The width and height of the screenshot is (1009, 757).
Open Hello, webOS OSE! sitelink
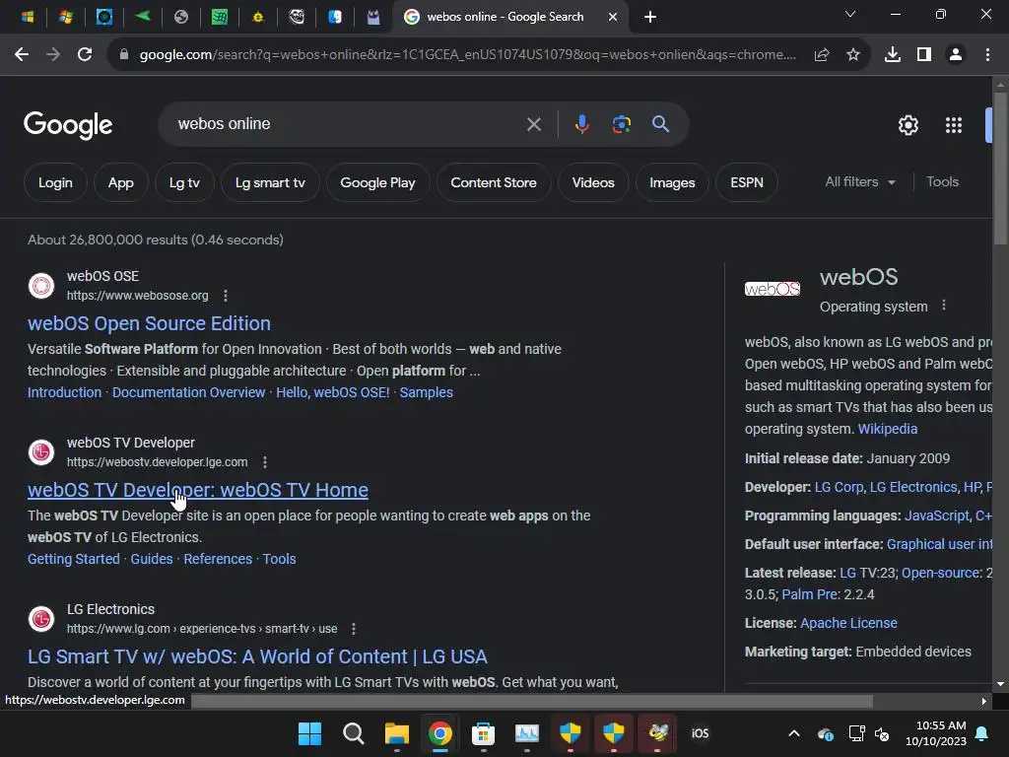click(333, 392)
